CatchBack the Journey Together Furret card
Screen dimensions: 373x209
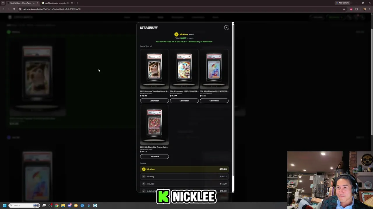(154, 101)
